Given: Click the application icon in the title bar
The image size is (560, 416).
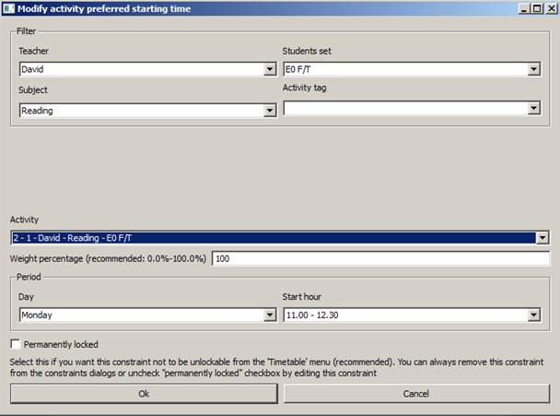Looking at the screenshot, I should tap(8, 8).
